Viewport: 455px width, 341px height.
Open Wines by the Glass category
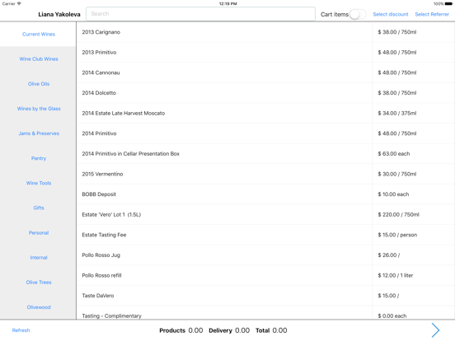click(x=39, y=109)
